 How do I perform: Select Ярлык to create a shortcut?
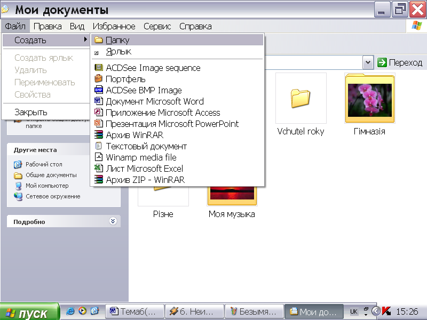[178, 51]
